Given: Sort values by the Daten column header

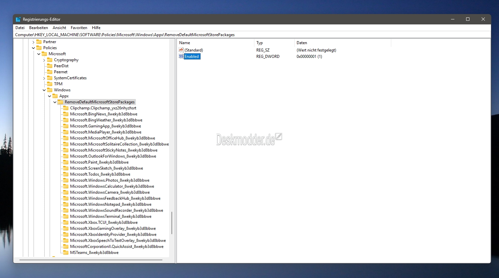Looking at the screenshot, I should coord(343,43).
